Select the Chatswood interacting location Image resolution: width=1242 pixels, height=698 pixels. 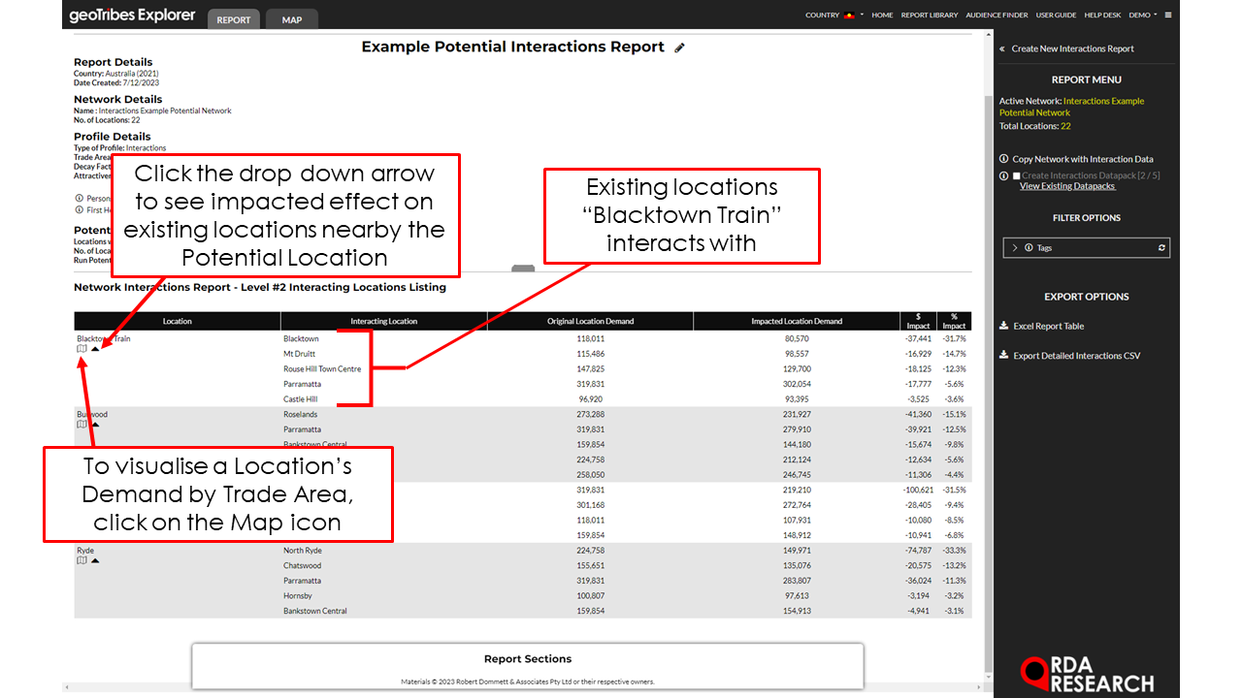pos(302,565)
